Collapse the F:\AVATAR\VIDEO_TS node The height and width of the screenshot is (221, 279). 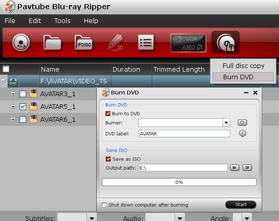coord(3,81)
